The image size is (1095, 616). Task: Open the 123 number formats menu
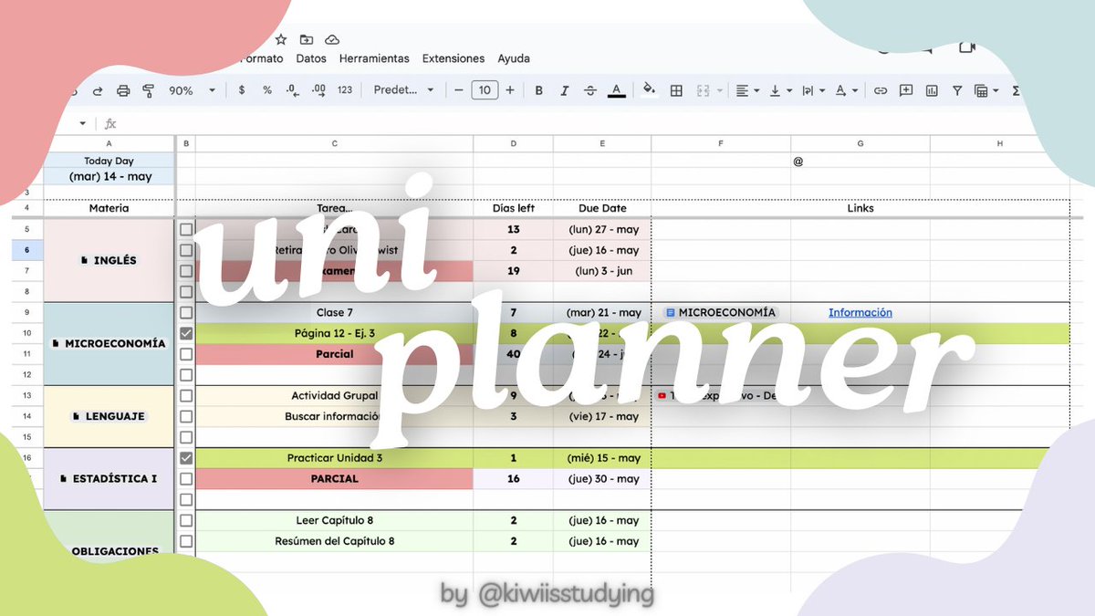click(x=345, y=90)
